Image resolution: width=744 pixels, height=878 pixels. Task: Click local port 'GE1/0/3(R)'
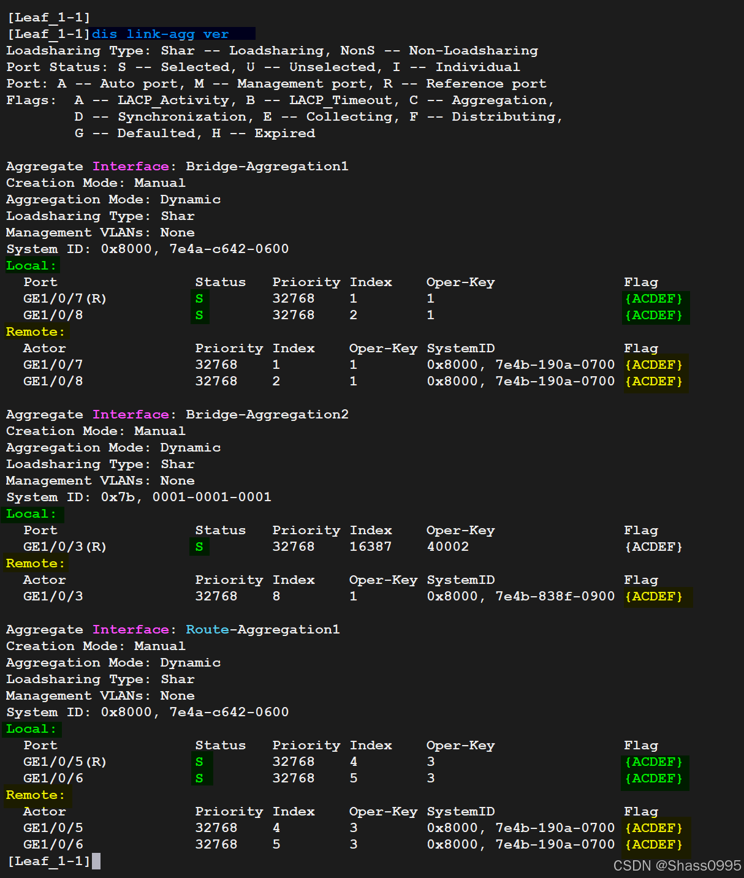65,547
